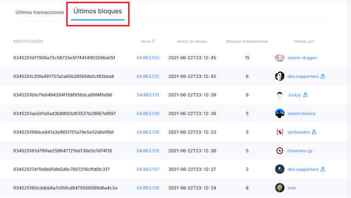Screen dimensions: 351x198
Task: Open dev.supporters profile in 54.863.132 row
Action: [x=303, y=76]
